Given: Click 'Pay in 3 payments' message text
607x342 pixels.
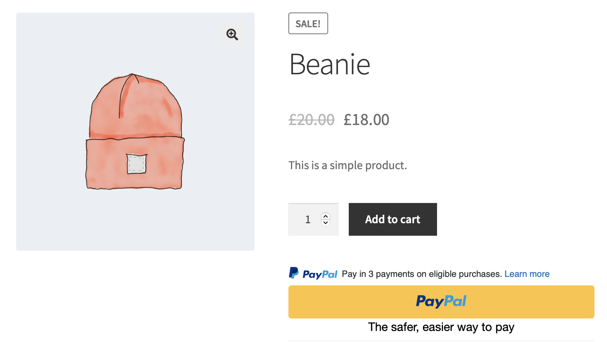Looking at the screenshot, I should coord(422,274).
